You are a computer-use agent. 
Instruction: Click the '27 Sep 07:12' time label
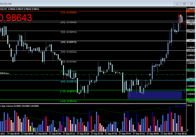[x=69, y=134]
